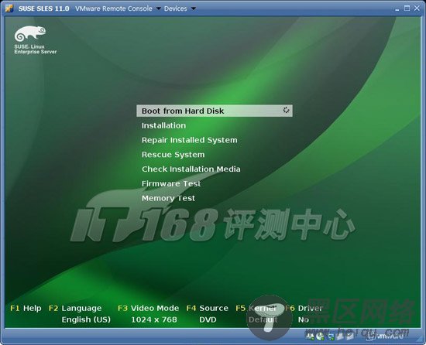Click the first device status icon in status bar
The image size is (426, 345).
(x=310, y=336)
